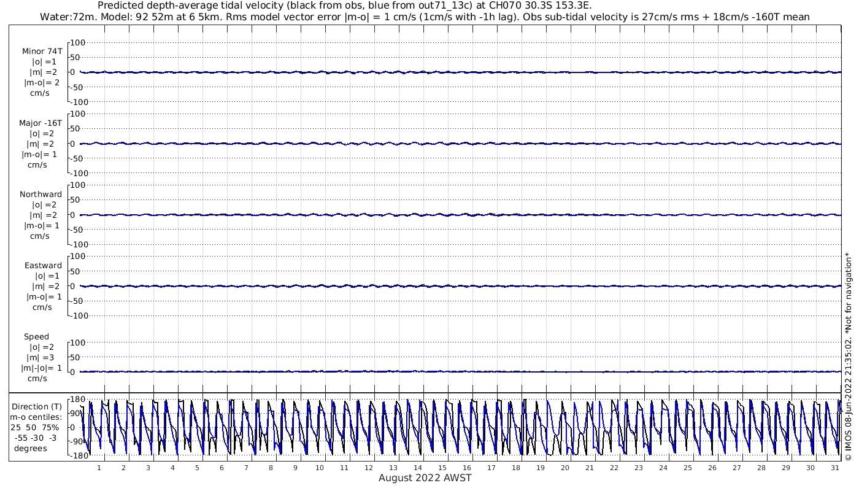
Task: Click day '15' on the date axis
Action: [442, 468]
